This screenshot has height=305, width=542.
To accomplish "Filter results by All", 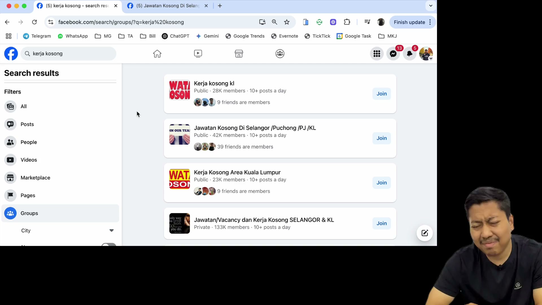I will point(60,106).
